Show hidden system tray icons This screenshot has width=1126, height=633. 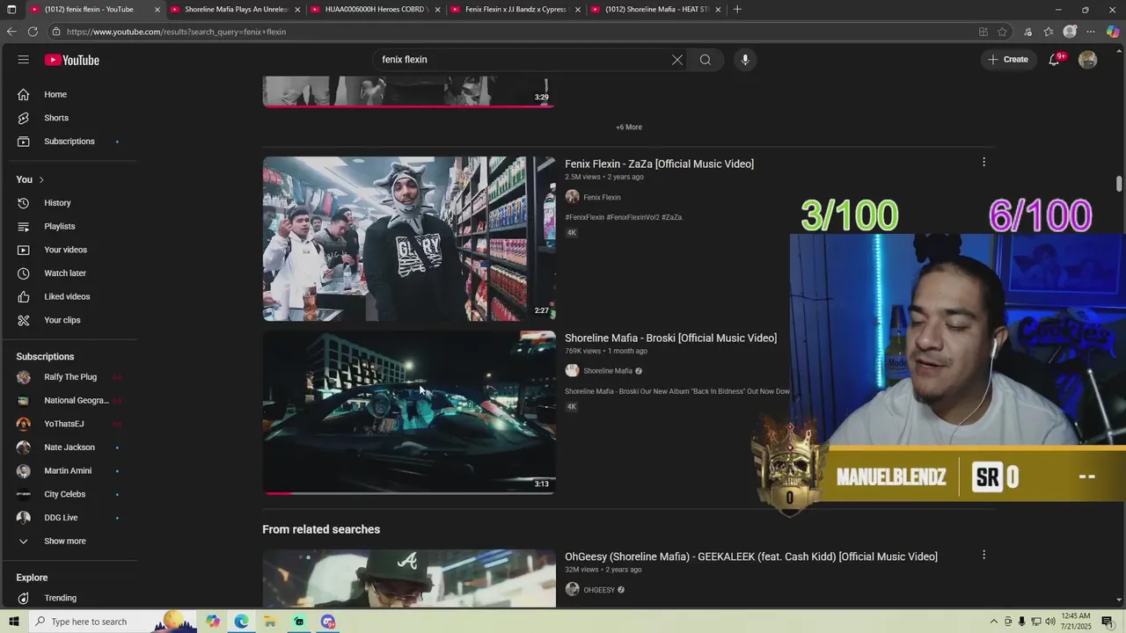pos(994,622)
